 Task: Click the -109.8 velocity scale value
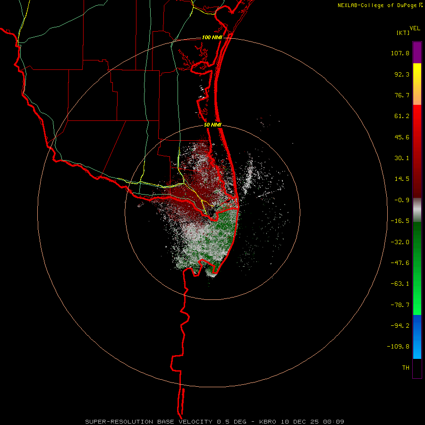398,347
